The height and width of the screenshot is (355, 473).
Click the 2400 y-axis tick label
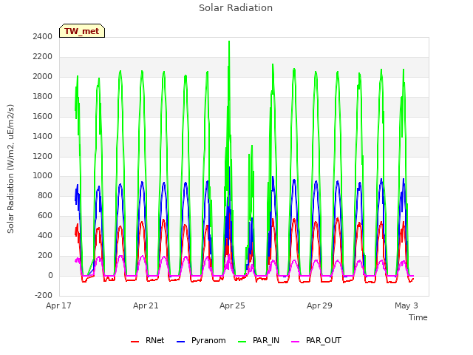coord(43,36)
